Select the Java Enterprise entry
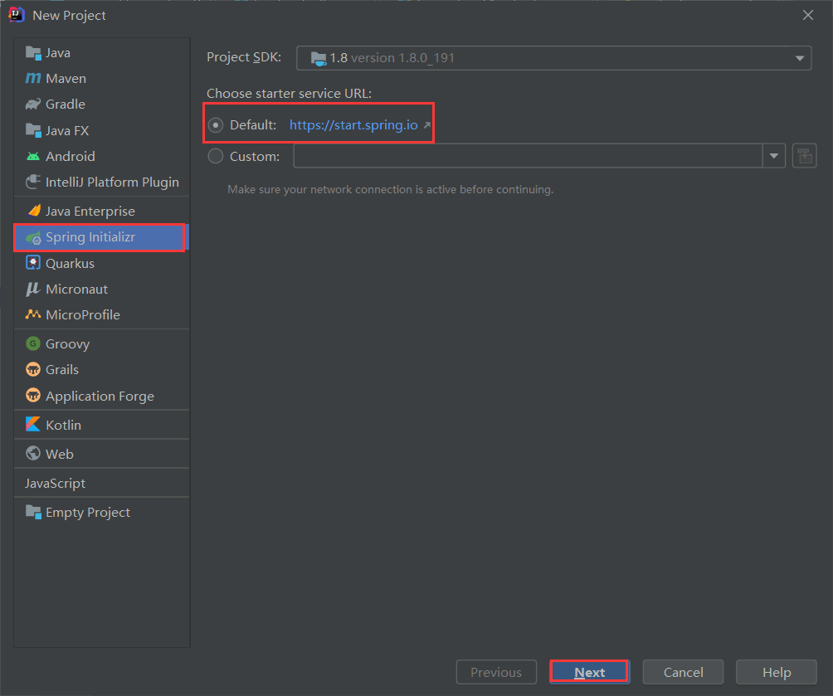 [101, 211]
